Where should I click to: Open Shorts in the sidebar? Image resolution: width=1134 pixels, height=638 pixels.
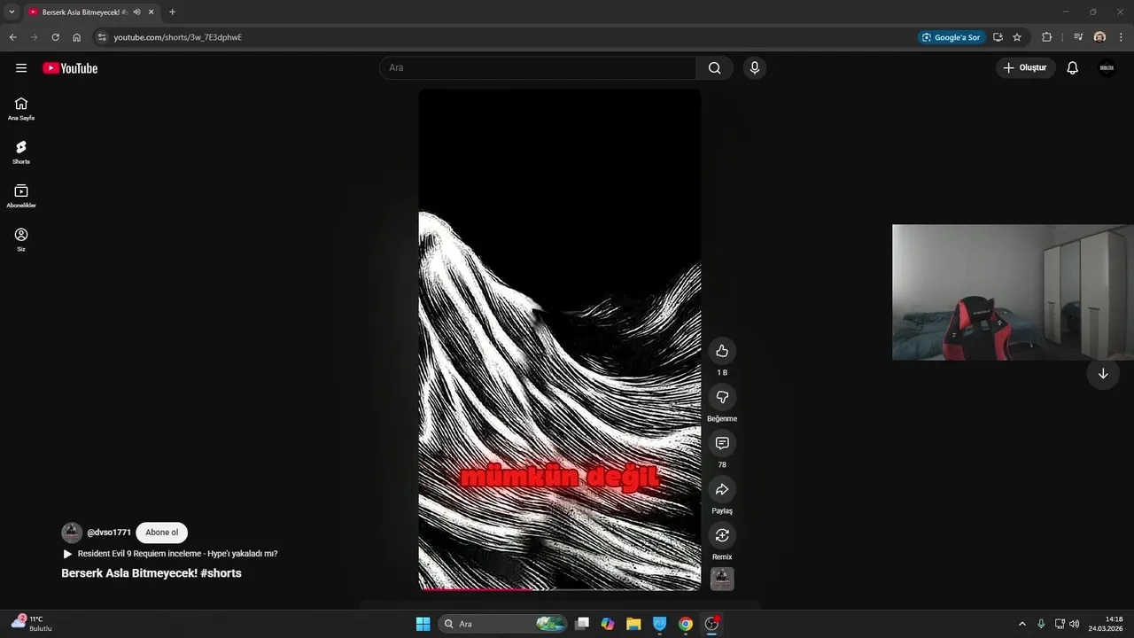coord(21,152)
